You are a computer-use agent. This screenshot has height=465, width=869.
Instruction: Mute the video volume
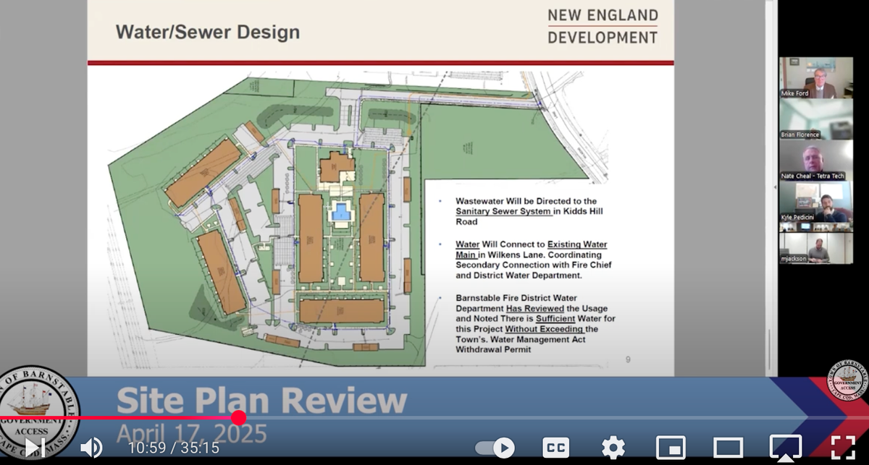click(x=91, y=448)
